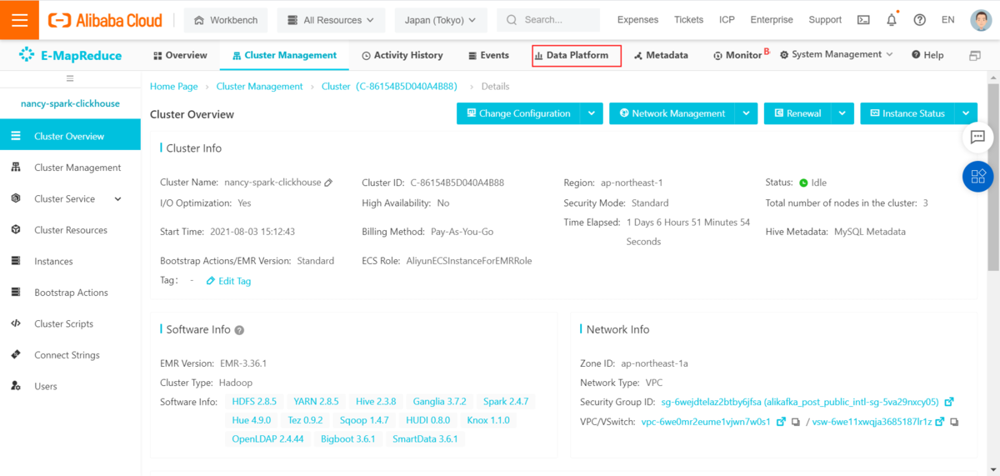
Task: Click Change Configuration button
Action: coord(518,113)
